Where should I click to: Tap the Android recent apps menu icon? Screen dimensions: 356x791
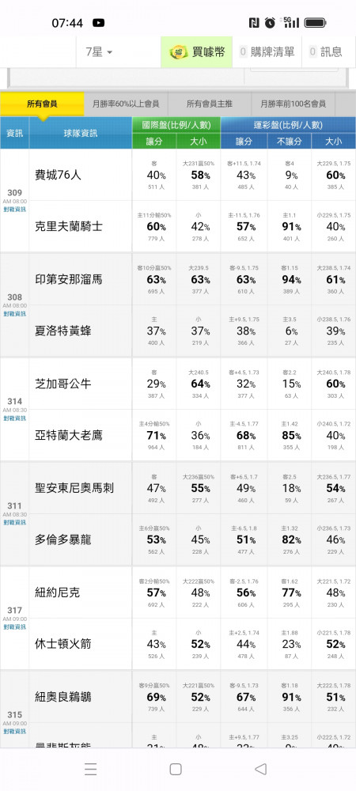click(x=90, y=769)
